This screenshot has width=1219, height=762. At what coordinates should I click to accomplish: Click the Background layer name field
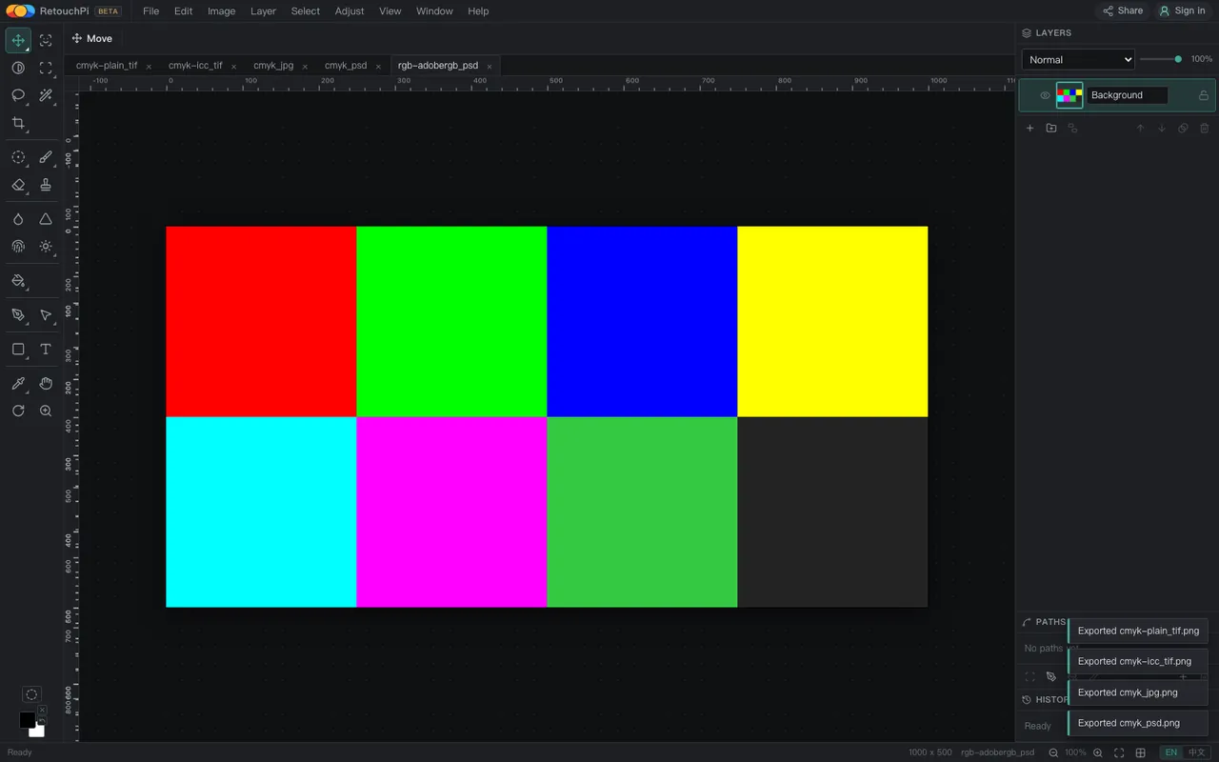point(1128,95)
